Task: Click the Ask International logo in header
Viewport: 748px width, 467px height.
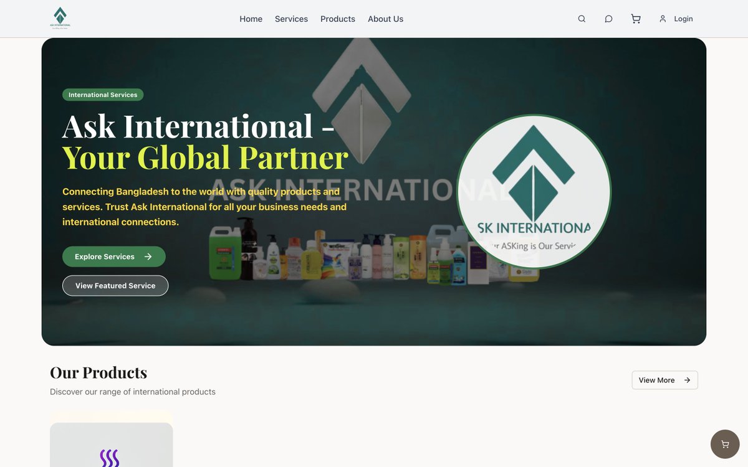Action: point(60,18)
